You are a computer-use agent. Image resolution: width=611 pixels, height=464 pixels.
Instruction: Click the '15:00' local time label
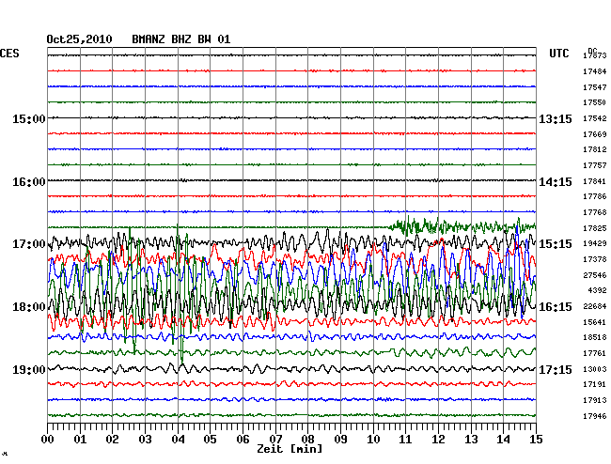pyautogui.click(x=29, y=119)
